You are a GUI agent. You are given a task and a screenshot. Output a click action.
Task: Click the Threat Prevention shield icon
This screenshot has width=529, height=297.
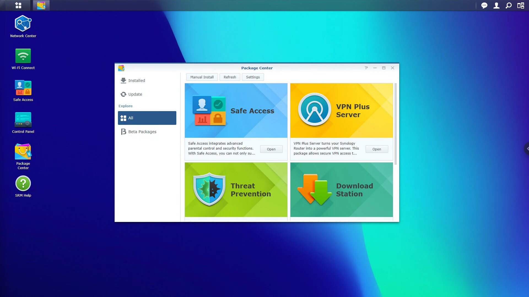pyautogui.click(x=209, y=189)
